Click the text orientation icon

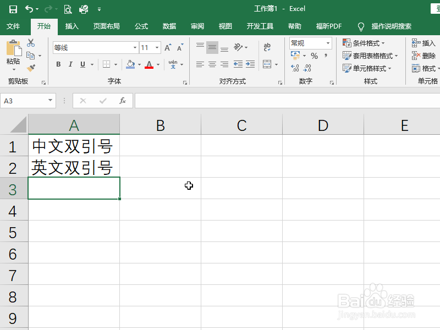(x=238, y=47)
